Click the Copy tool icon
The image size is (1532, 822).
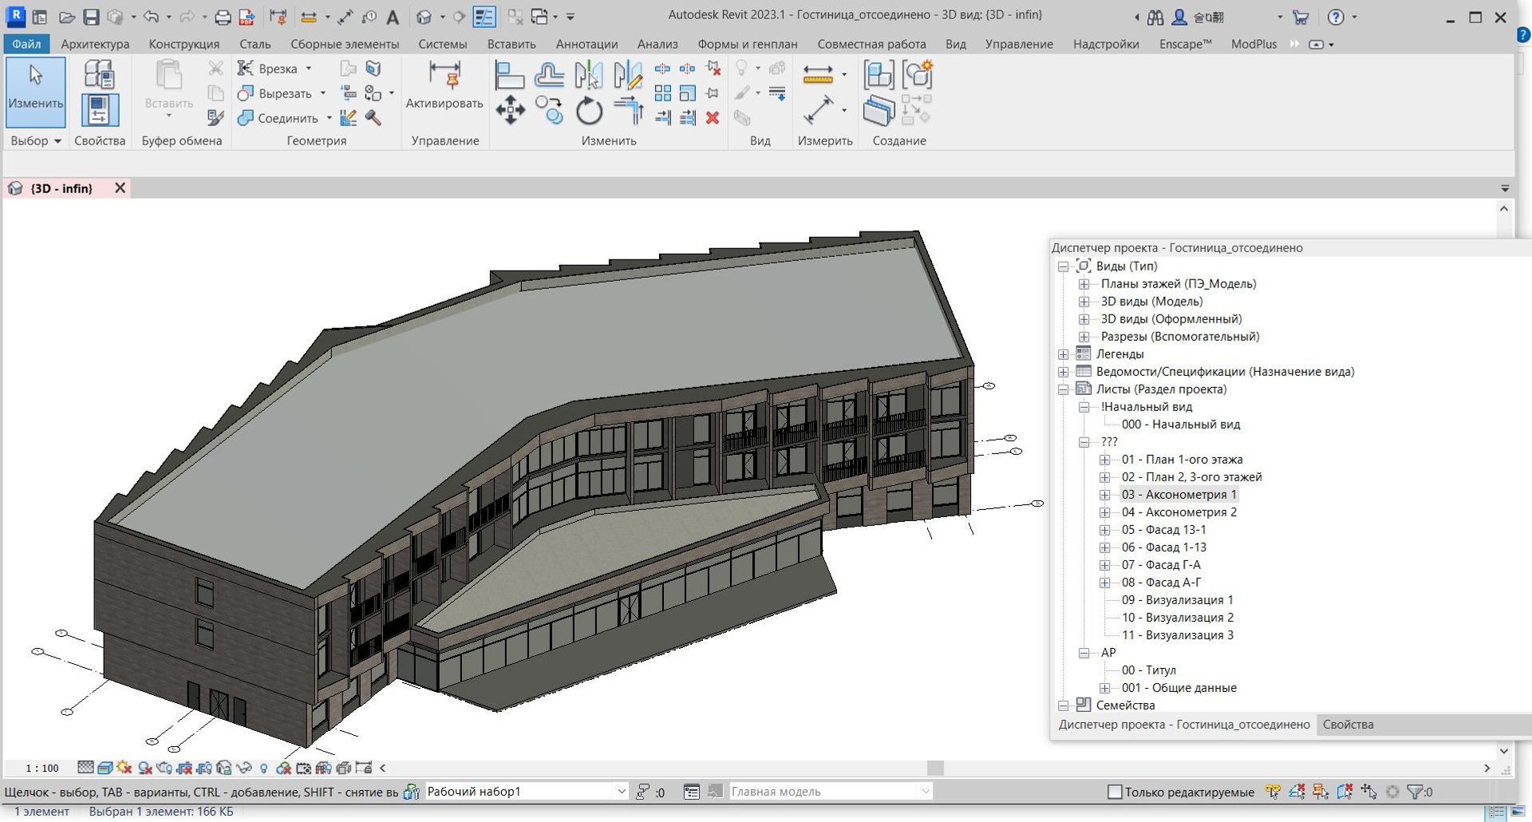[549, 110]
